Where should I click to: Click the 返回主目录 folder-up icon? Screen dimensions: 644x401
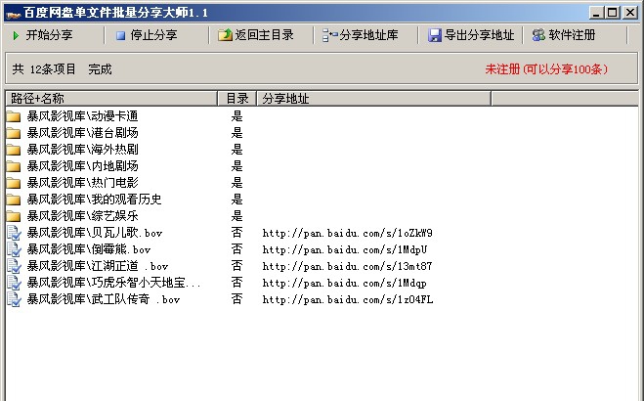coord(225,35)
